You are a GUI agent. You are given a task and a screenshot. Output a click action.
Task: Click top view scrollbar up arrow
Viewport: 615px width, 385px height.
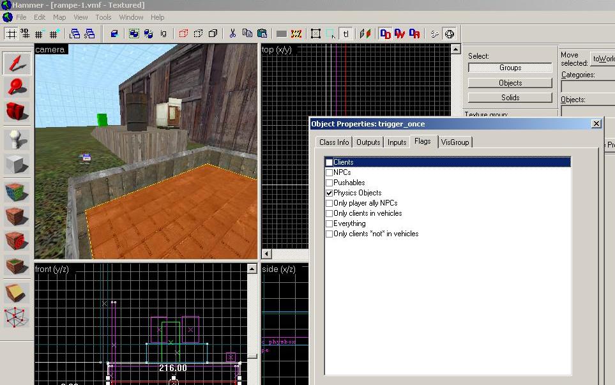coord(455,49)
